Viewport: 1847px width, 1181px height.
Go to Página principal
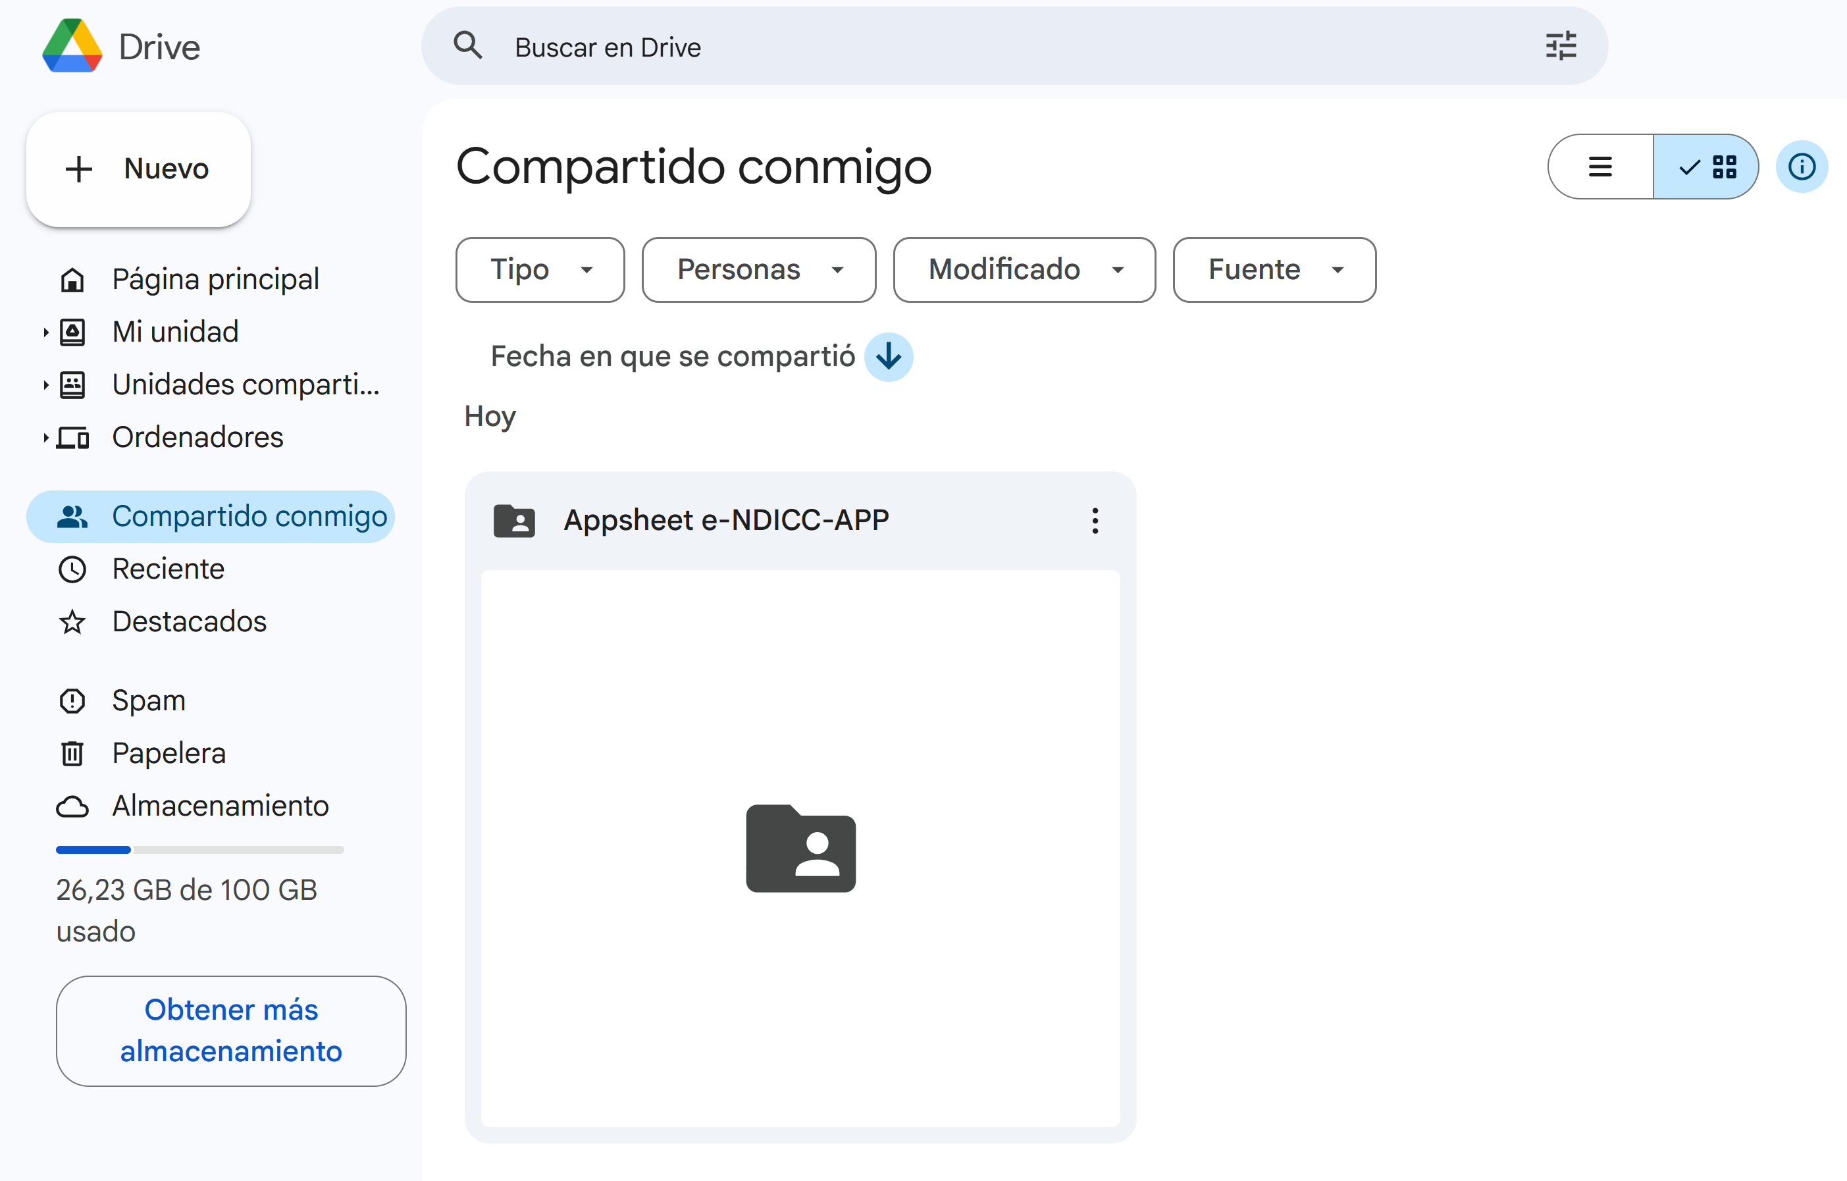[x=215, y=279]
